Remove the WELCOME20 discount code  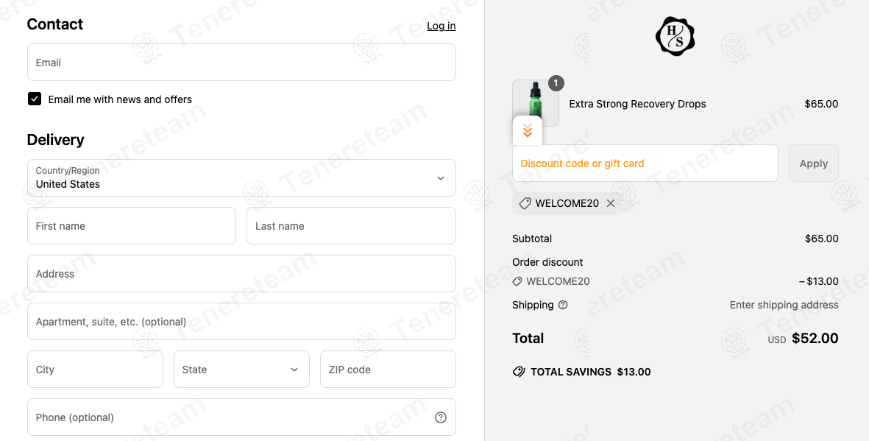point(610,204)
